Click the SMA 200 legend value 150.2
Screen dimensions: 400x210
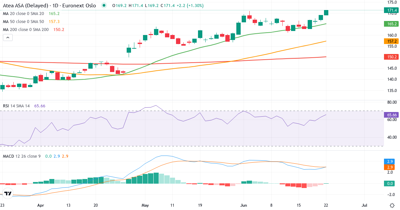click(x=59, y=29)
